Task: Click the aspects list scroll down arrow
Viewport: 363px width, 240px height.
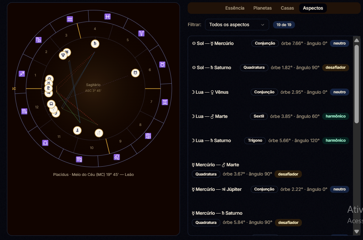Action: [x=356, y=231]
